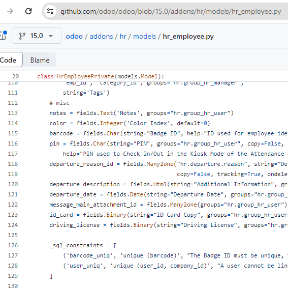Open addons breadcrumb folder link
The height and width of the screenshot is (289, 288).
pos(101,36)
